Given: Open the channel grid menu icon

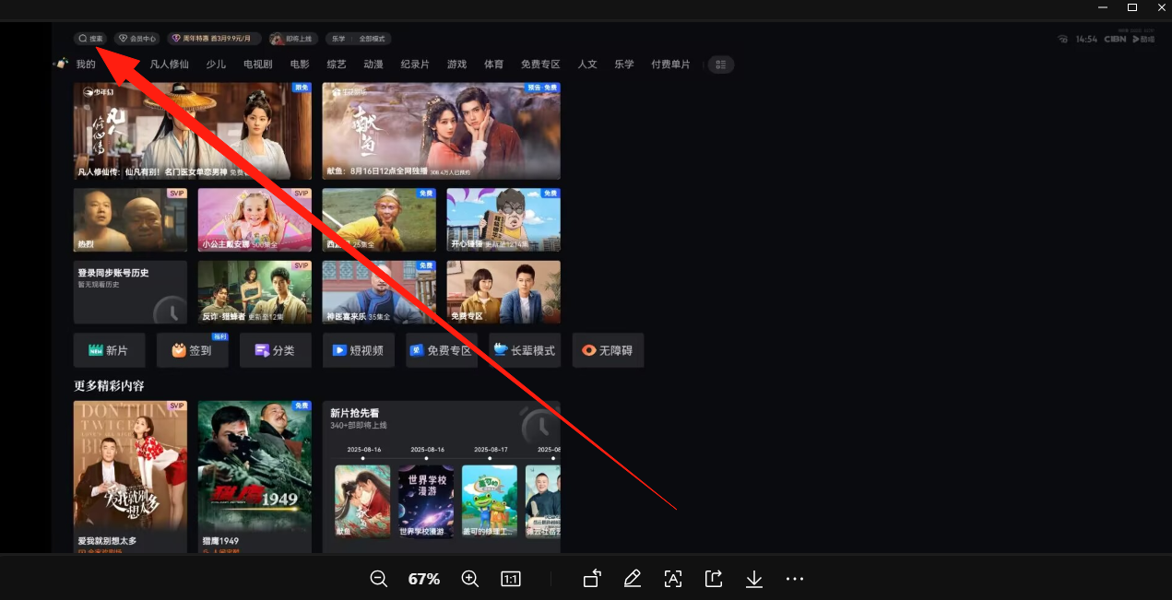Looking at the screenshot, I should [x=721, y=65].
